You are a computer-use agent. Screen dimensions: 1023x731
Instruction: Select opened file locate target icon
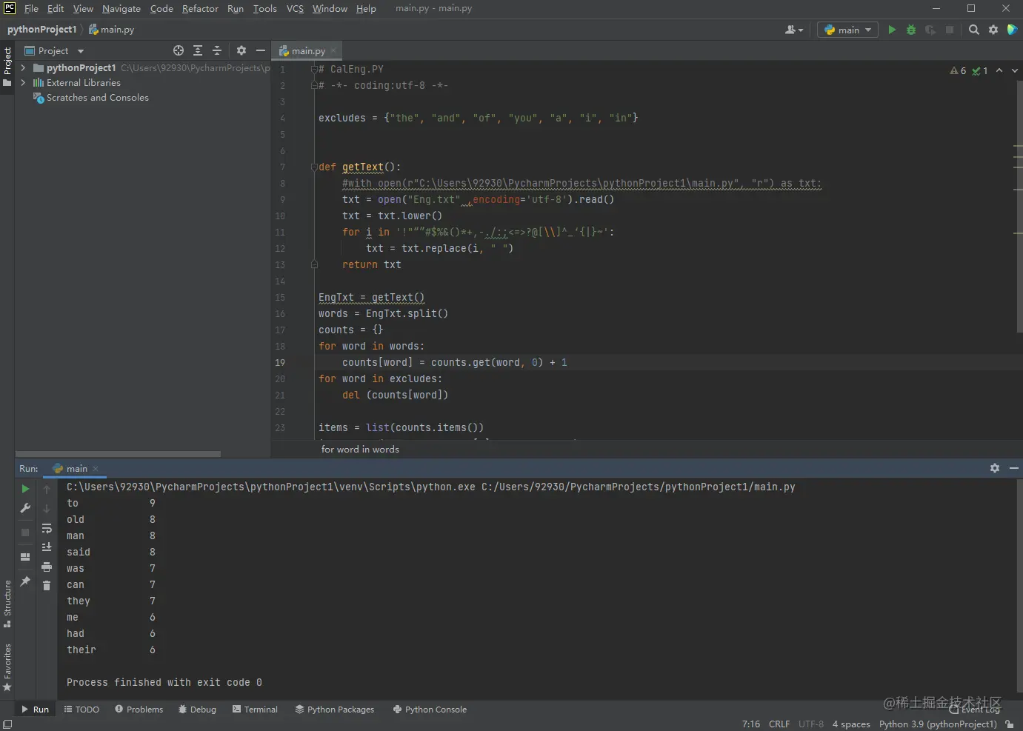(x=179, y=50)
